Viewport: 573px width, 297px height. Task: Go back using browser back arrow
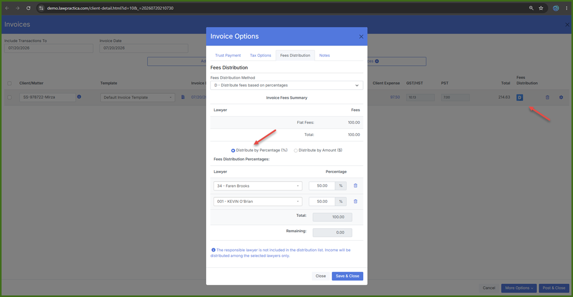pos(7,8)
